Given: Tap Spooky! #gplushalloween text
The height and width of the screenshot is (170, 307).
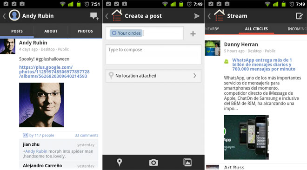Looking at the screenshot, I should click(x=44, y=59).
